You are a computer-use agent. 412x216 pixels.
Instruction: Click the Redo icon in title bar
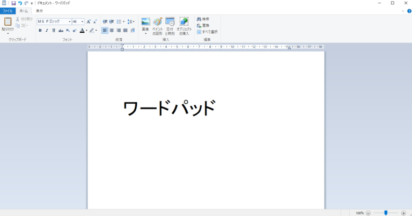tap(26, 3)
